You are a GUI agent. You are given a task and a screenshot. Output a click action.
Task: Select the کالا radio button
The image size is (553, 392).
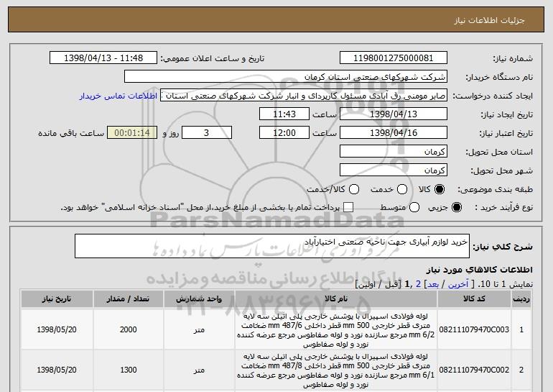[439, 189]
